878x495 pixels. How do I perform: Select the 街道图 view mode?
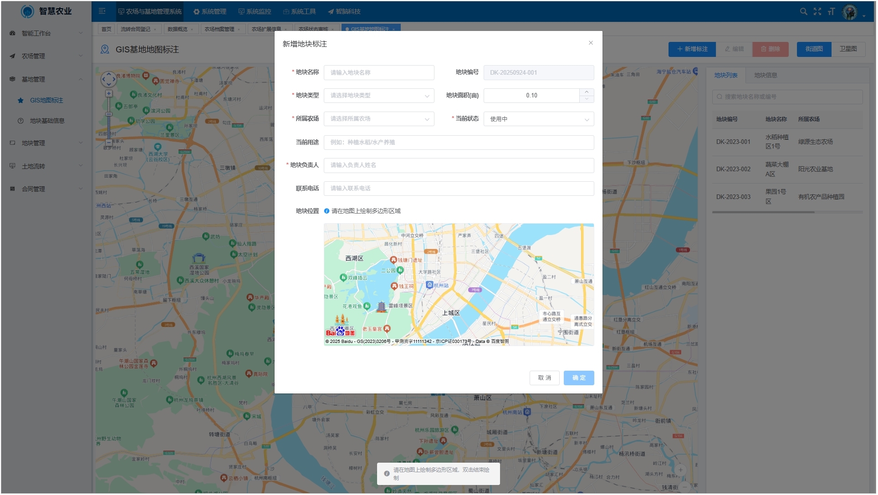(814, 49)
